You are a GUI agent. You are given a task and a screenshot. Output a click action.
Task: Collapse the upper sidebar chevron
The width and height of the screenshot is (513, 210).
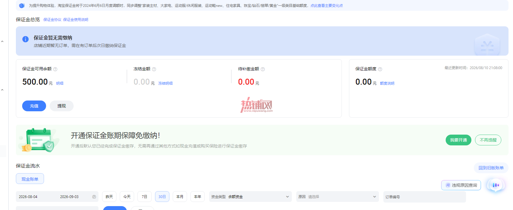2,42
